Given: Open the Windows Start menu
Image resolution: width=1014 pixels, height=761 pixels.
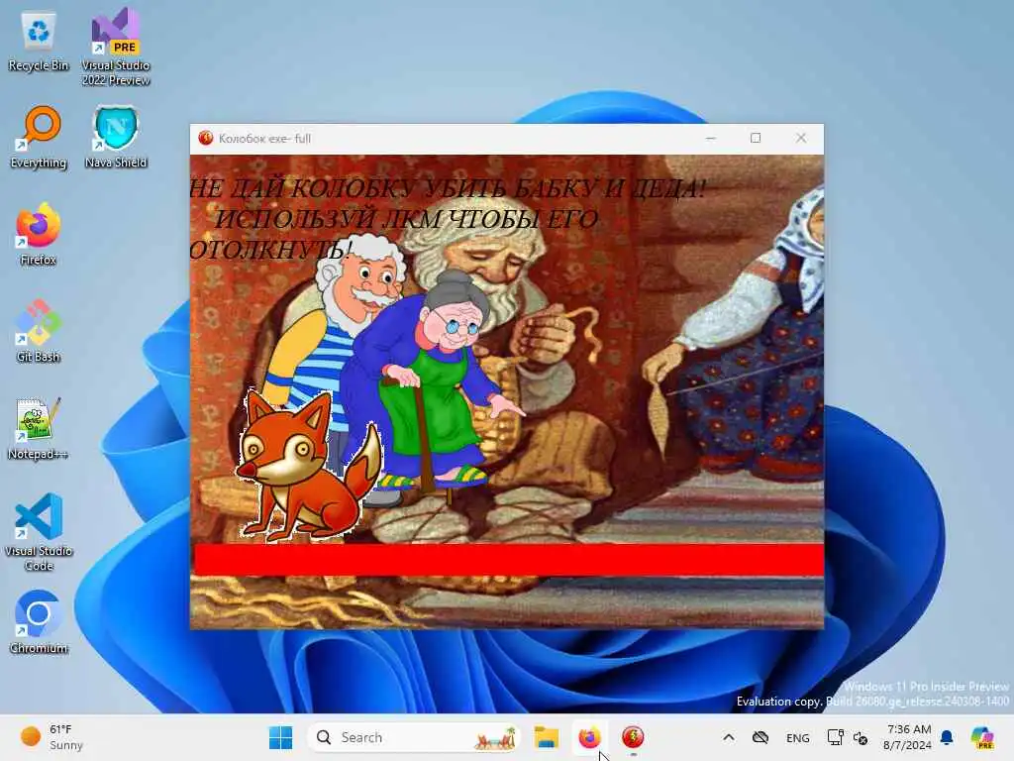Looking at the screenshot, I should [280, 737].
